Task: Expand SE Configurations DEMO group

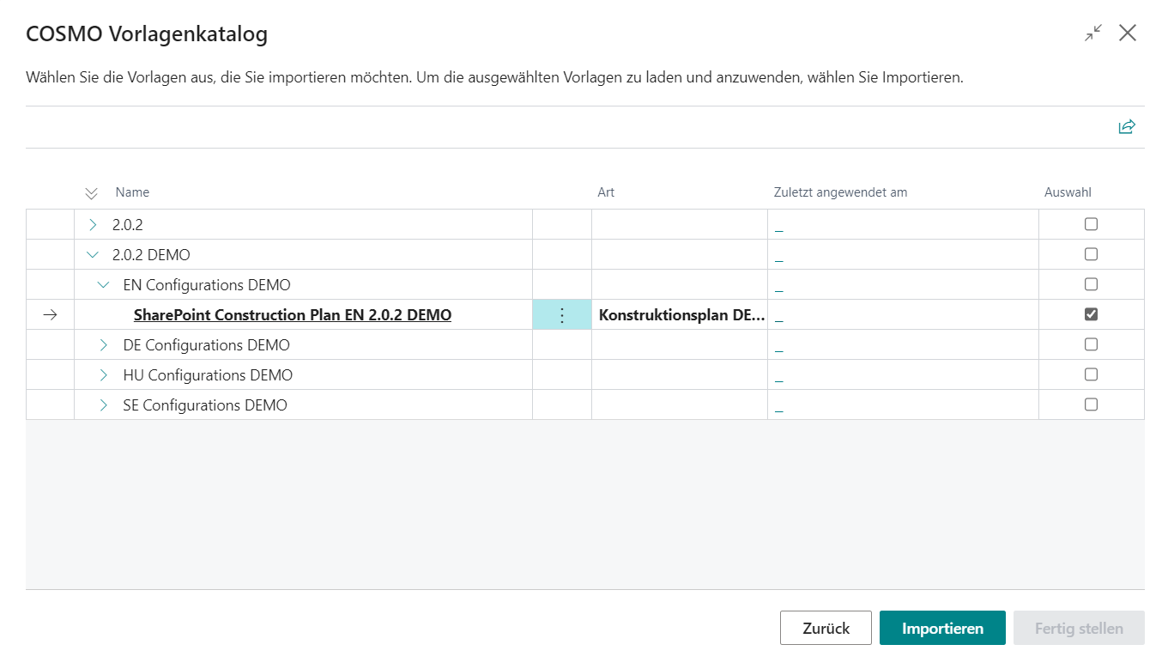Action: (x=104, y=405)
